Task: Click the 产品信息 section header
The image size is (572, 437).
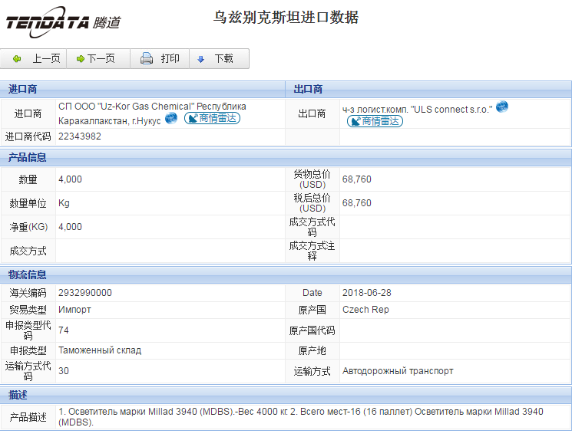Action: coord(28,157)
